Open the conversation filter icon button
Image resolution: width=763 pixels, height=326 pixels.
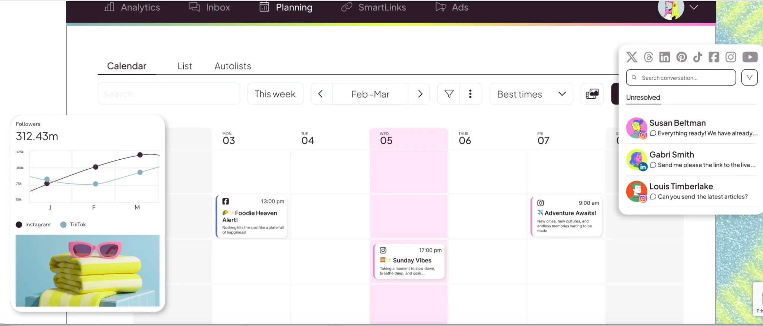(749, 78)
